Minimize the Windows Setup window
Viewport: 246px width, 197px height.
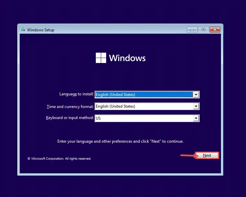tap(192, 30)
